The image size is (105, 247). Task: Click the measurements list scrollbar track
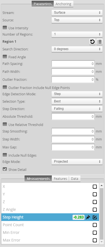pos(101,213)
